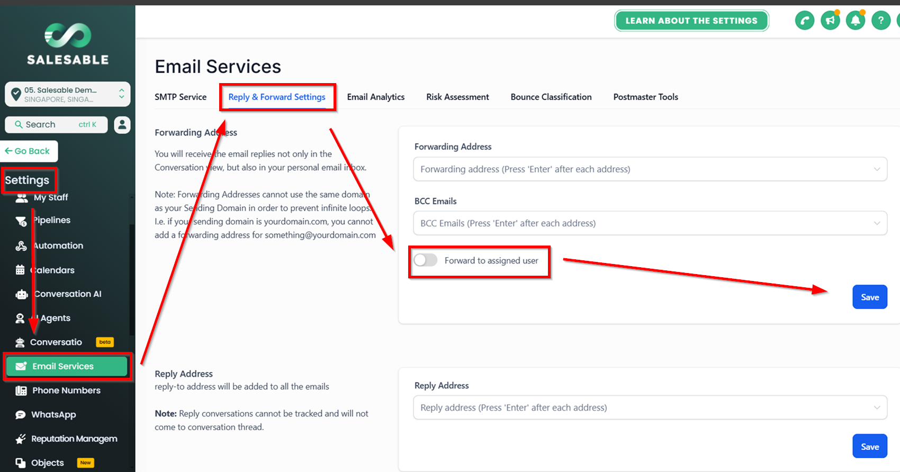
Task: Click the Email Services envelope icon
Action: pyautogui.click(x=21, y=366)
